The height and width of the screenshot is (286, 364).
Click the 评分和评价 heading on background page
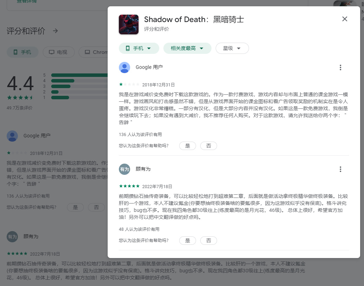(x=26, y=31)
